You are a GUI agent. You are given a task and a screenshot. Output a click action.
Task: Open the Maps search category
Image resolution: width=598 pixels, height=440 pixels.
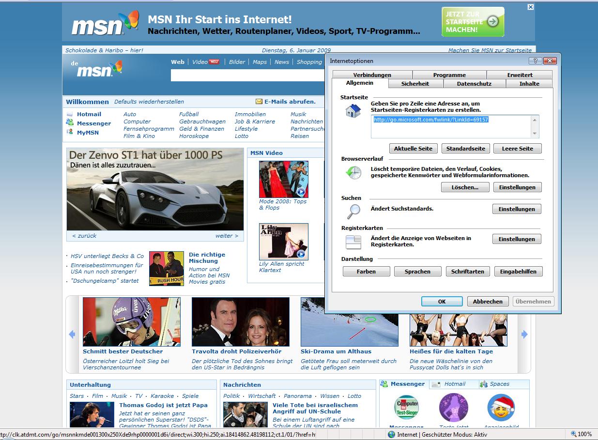pos(260,62)
